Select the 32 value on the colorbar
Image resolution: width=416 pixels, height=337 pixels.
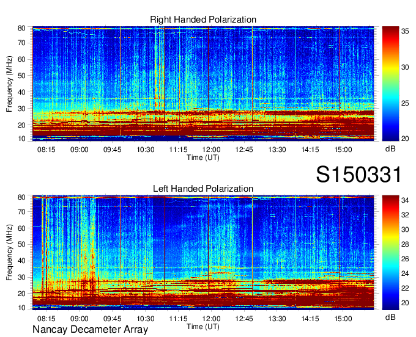tap(405, 215)
